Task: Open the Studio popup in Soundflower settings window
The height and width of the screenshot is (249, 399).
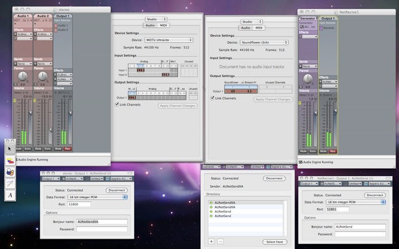Action: tap(252, 22)
